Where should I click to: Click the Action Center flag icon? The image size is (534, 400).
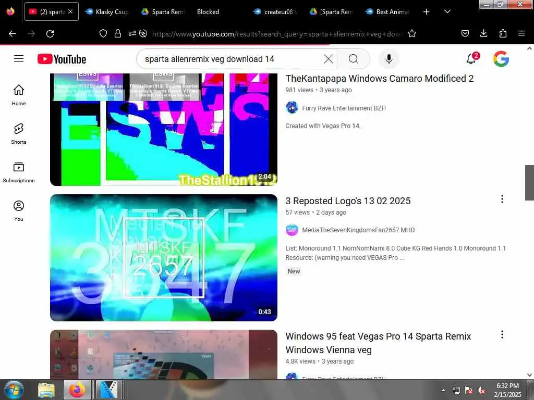tap(469, 391)
